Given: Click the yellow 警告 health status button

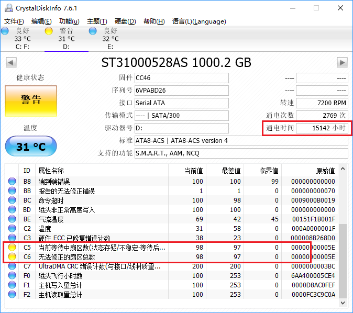Looking at the screenshot, I should point(31,101).
